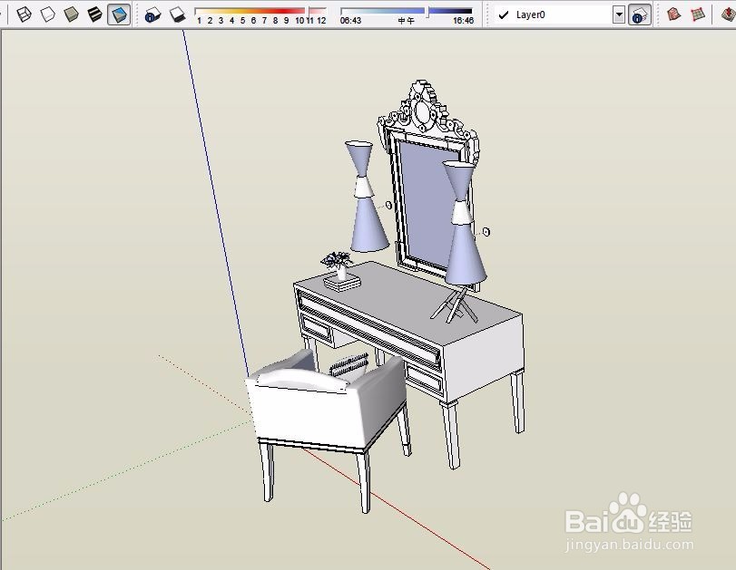Select the Shaded with Textures face style

click(x=119, y=13)
